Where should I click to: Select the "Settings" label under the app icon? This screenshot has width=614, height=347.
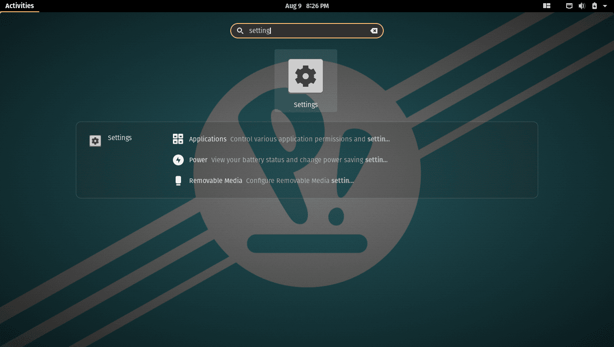(306, 104)
